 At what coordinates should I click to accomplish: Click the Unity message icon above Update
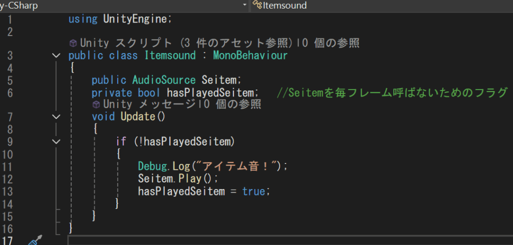96,104
